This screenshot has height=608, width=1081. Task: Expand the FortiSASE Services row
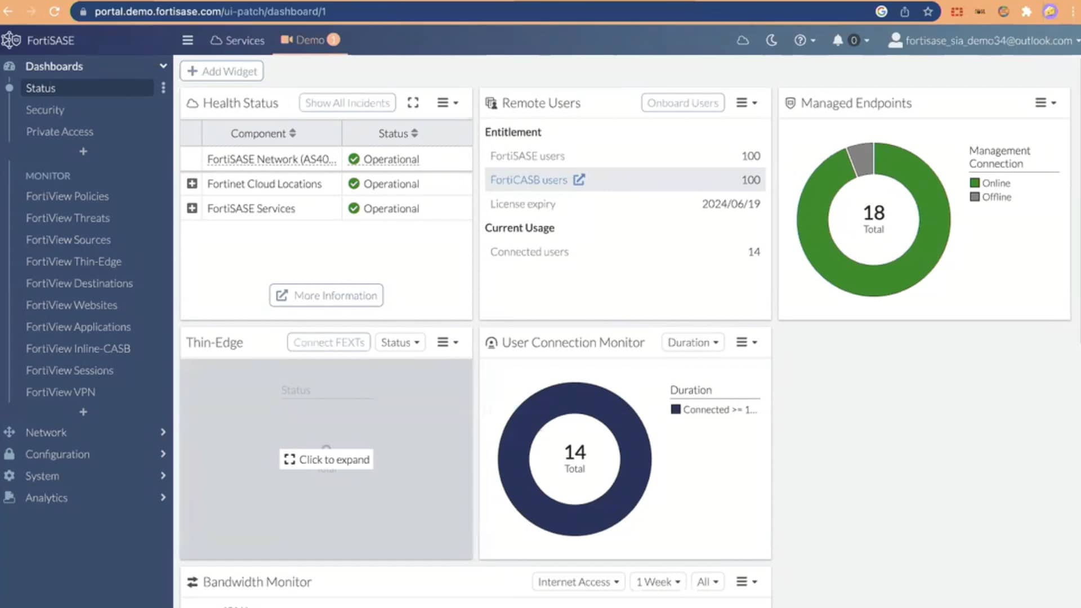(x=191, y=208)
